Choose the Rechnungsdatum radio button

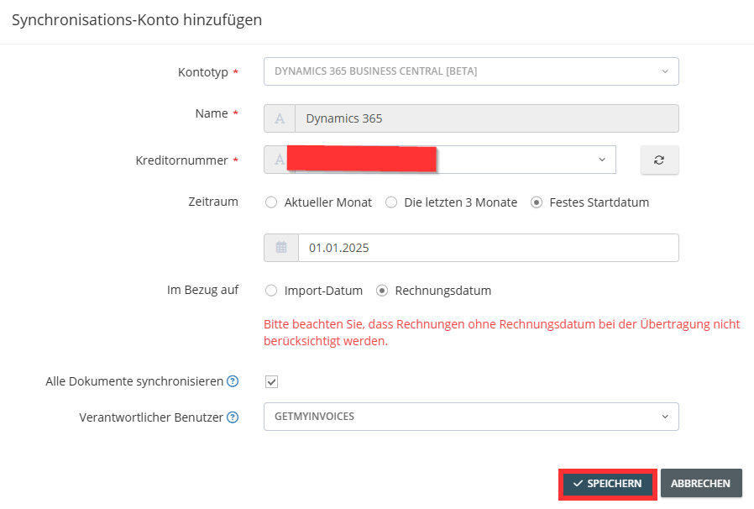382,291
